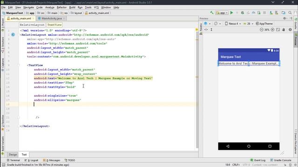
Task: Click the vertical expand icon in the preview toolbar
Action: pos(211,30)
